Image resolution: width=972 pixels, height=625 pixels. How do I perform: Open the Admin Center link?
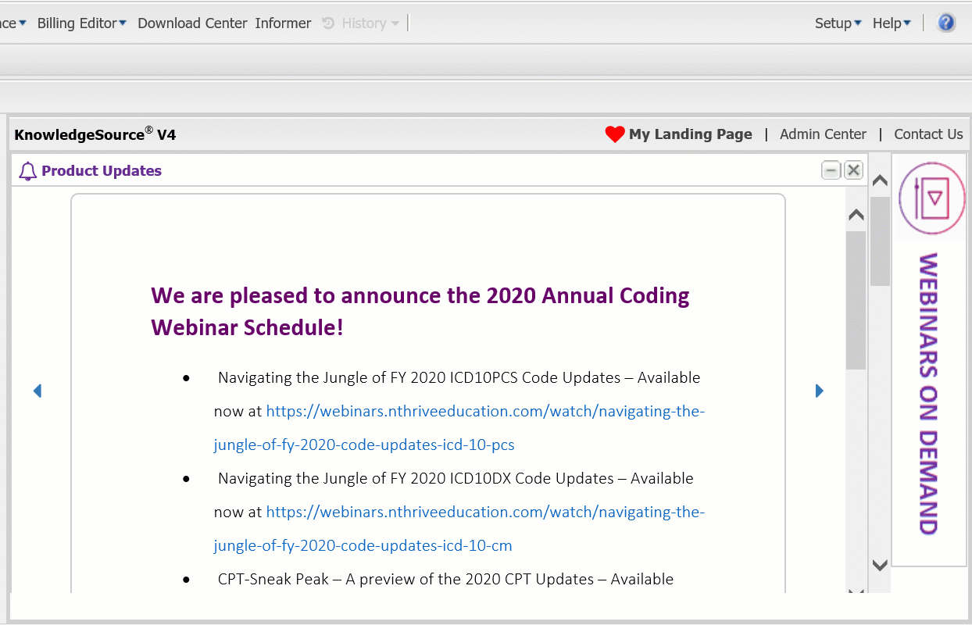click(823, 134)
